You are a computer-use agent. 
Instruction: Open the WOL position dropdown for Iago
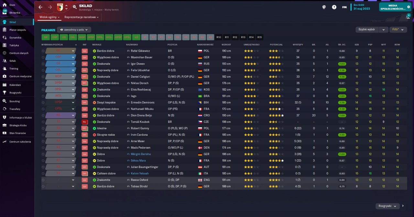coord(61,96)
